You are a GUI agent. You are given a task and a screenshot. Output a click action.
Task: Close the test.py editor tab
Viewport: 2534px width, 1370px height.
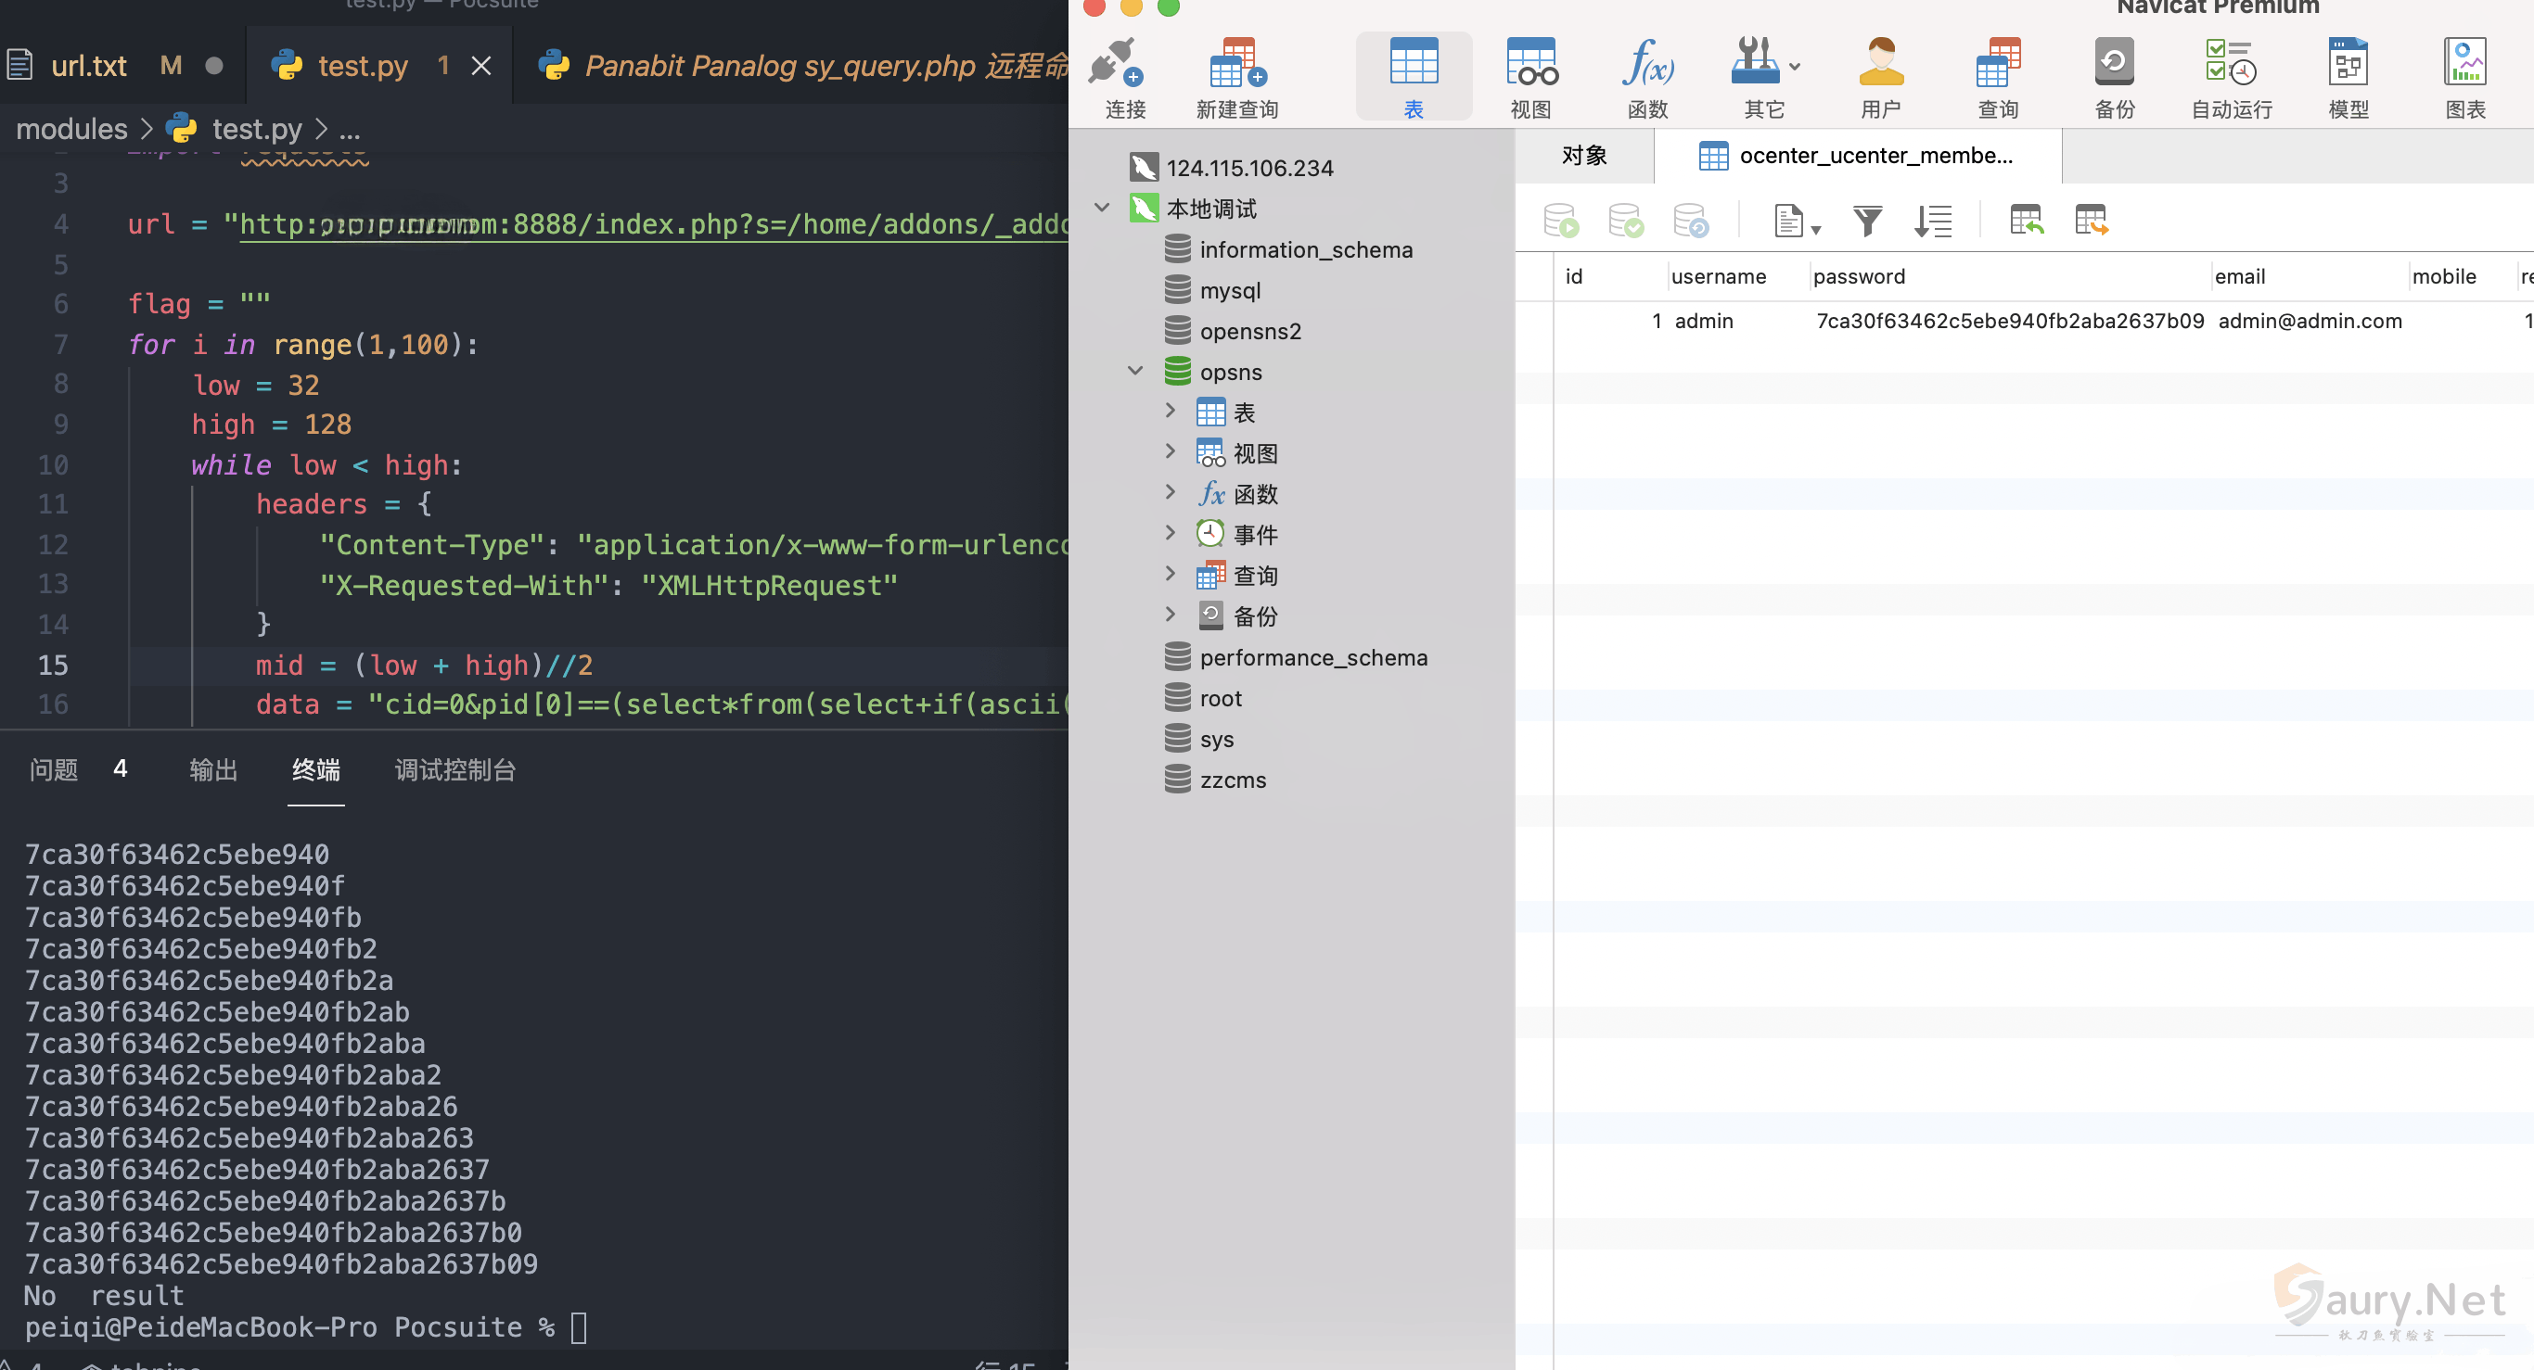pyautogui.click(x=481, y=66)
